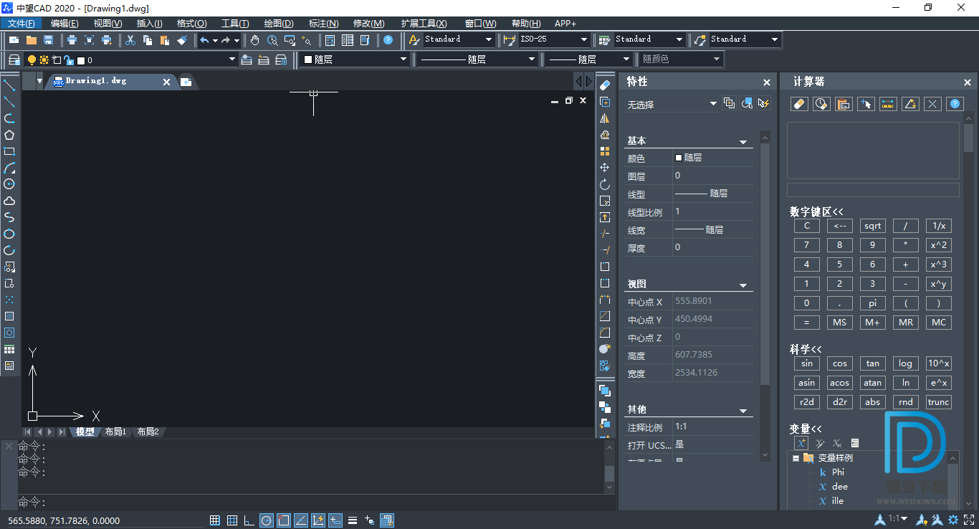Click Print plot icon

[x=72, y=40]
